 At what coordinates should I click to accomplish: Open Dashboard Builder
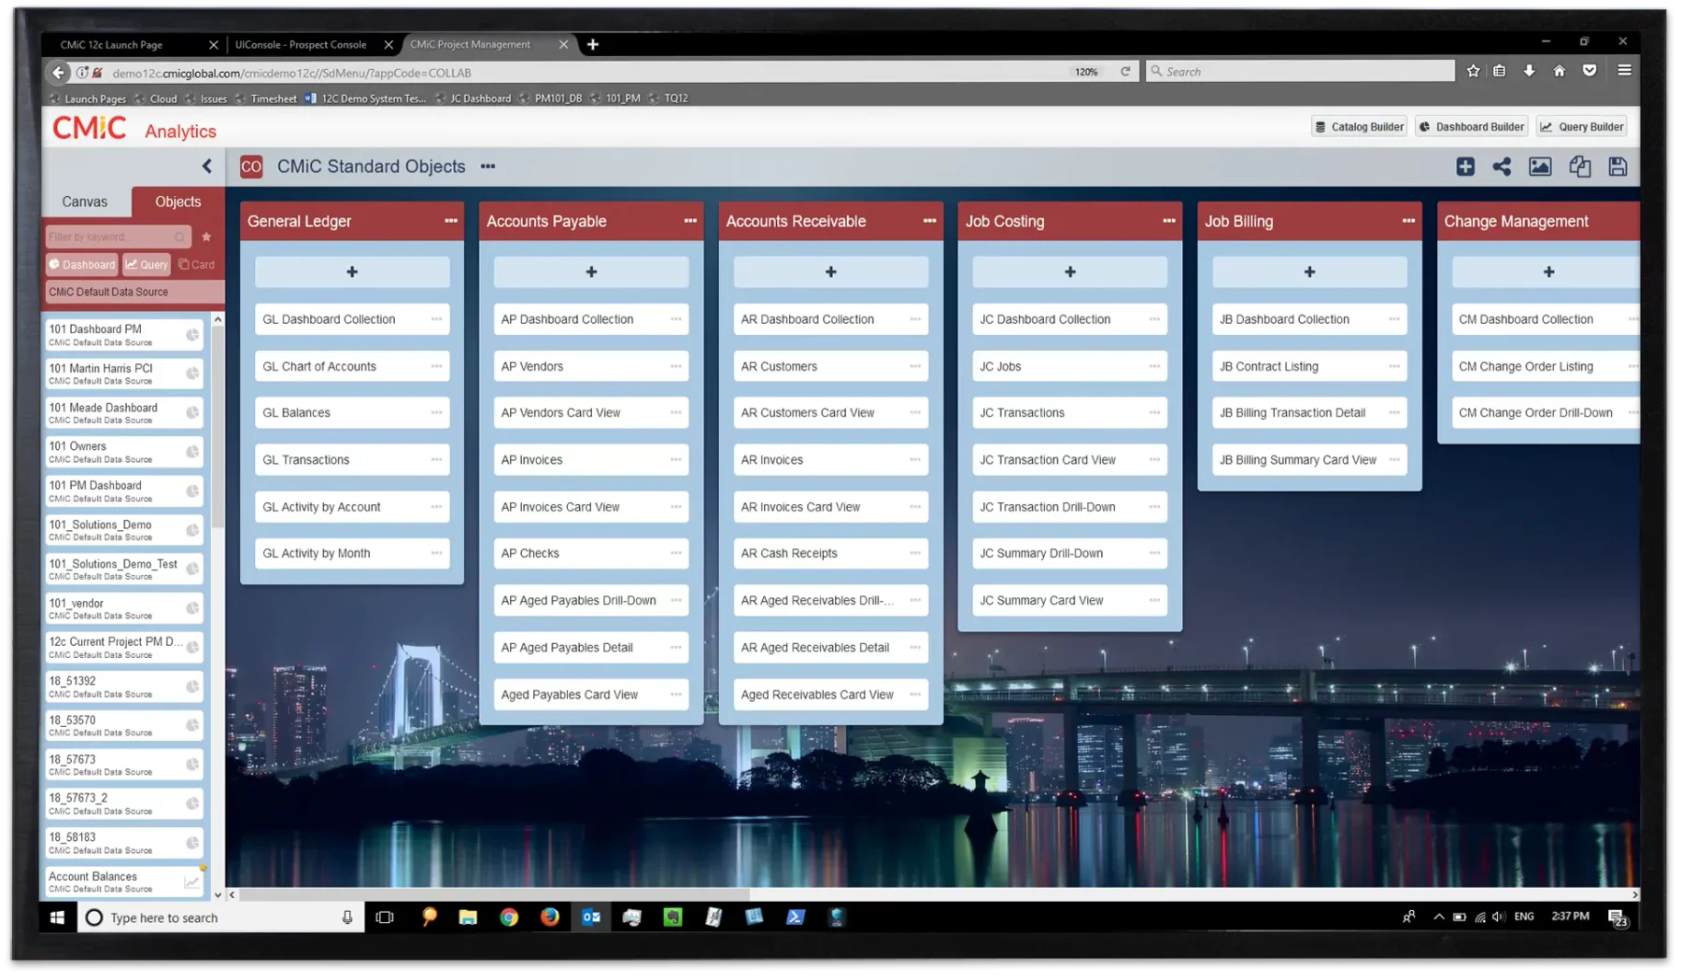[x=1471, y=127]
